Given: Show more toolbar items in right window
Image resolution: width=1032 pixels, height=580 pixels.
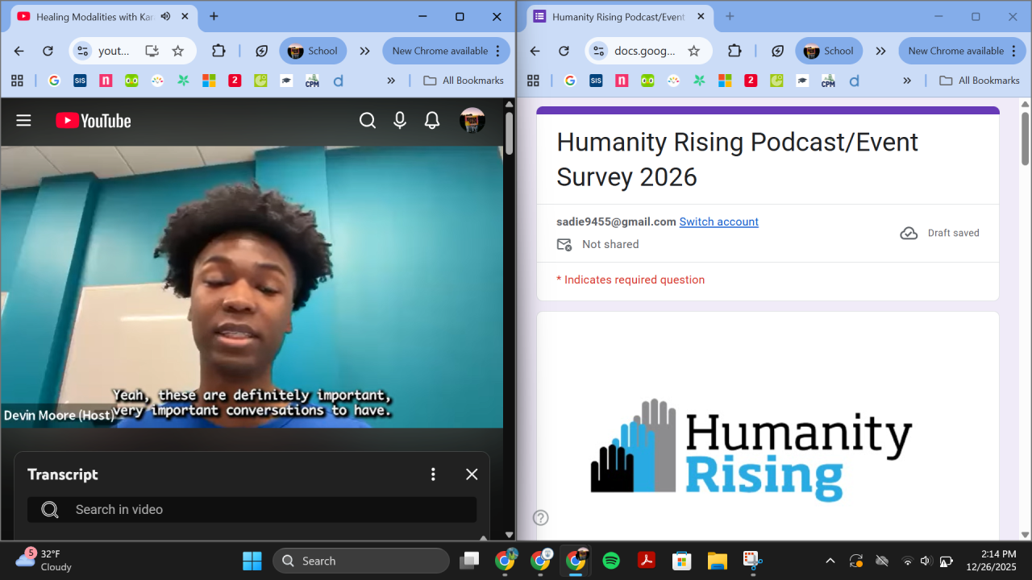Looking at the screenshot, I should 880,51.
